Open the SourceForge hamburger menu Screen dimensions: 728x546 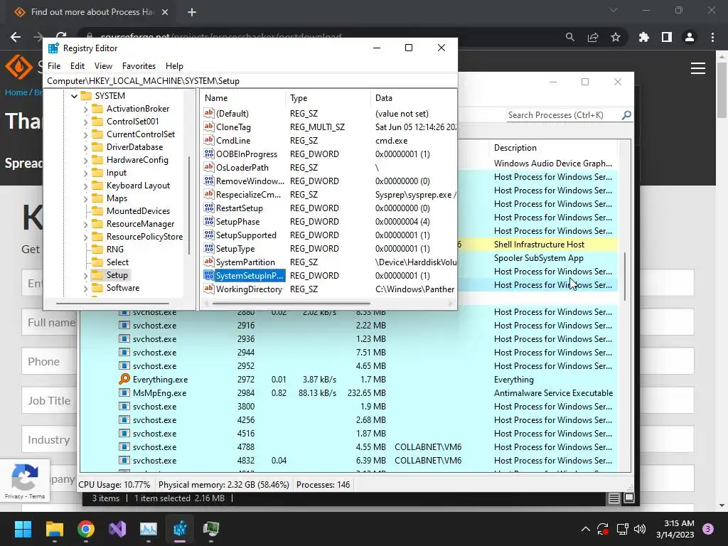698,68
